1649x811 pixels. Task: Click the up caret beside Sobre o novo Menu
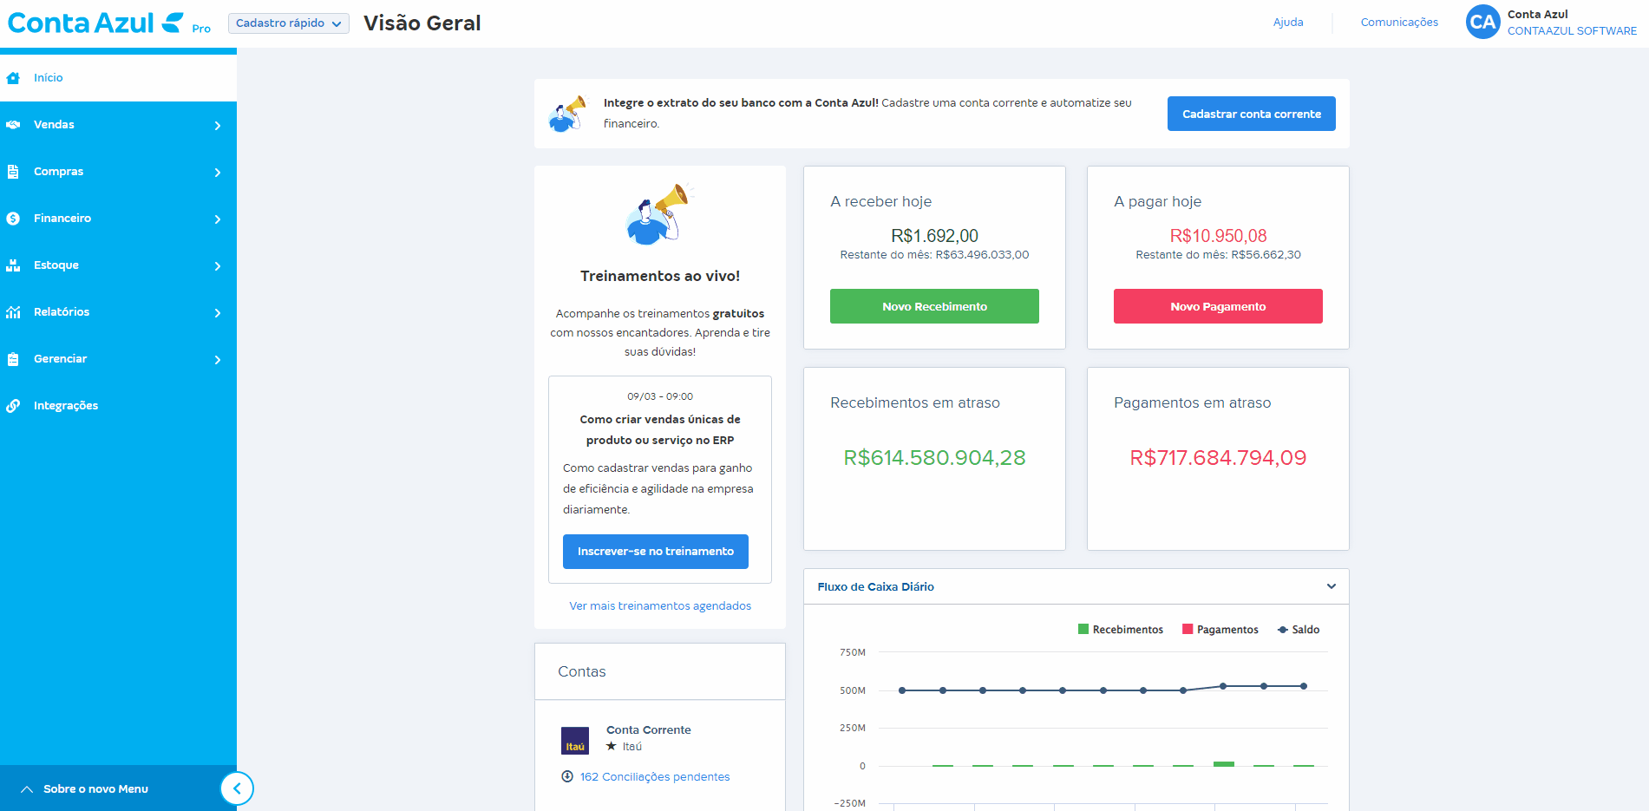pyautogui.click(x=27, y=789)
